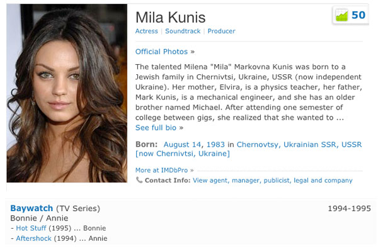Click the STARmeter rank number 50

coord(358,15)
